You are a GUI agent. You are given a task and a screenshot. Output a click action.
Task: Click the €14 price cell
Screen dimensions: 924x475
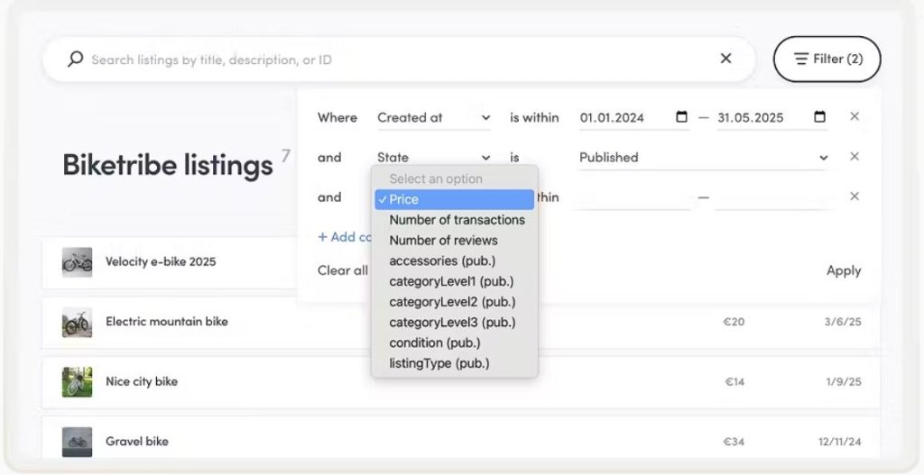click(x=735, y=382)
